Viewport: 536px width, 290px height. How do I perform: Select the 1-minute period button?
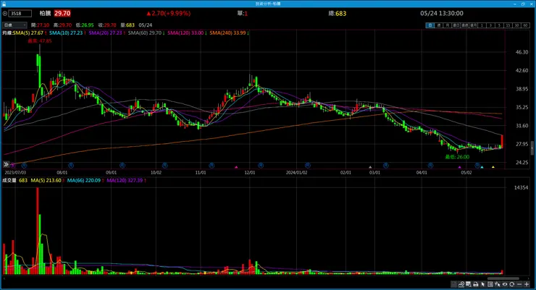[482, 25]
